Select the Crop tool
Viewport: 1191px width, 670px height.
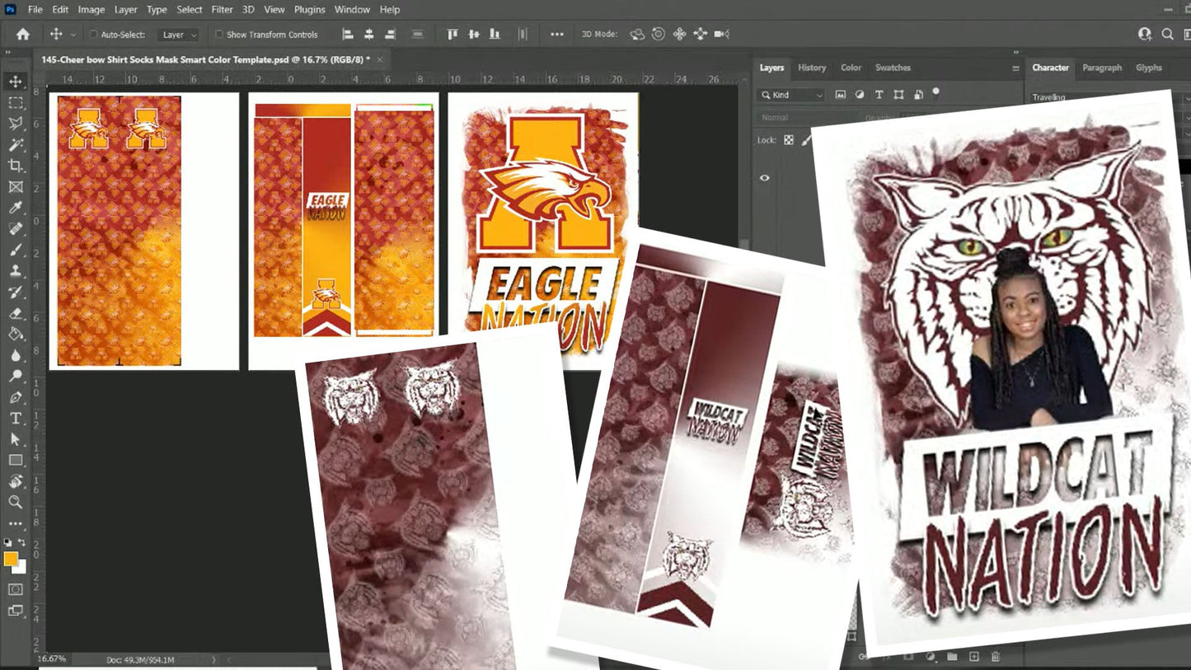pos(16,166)
